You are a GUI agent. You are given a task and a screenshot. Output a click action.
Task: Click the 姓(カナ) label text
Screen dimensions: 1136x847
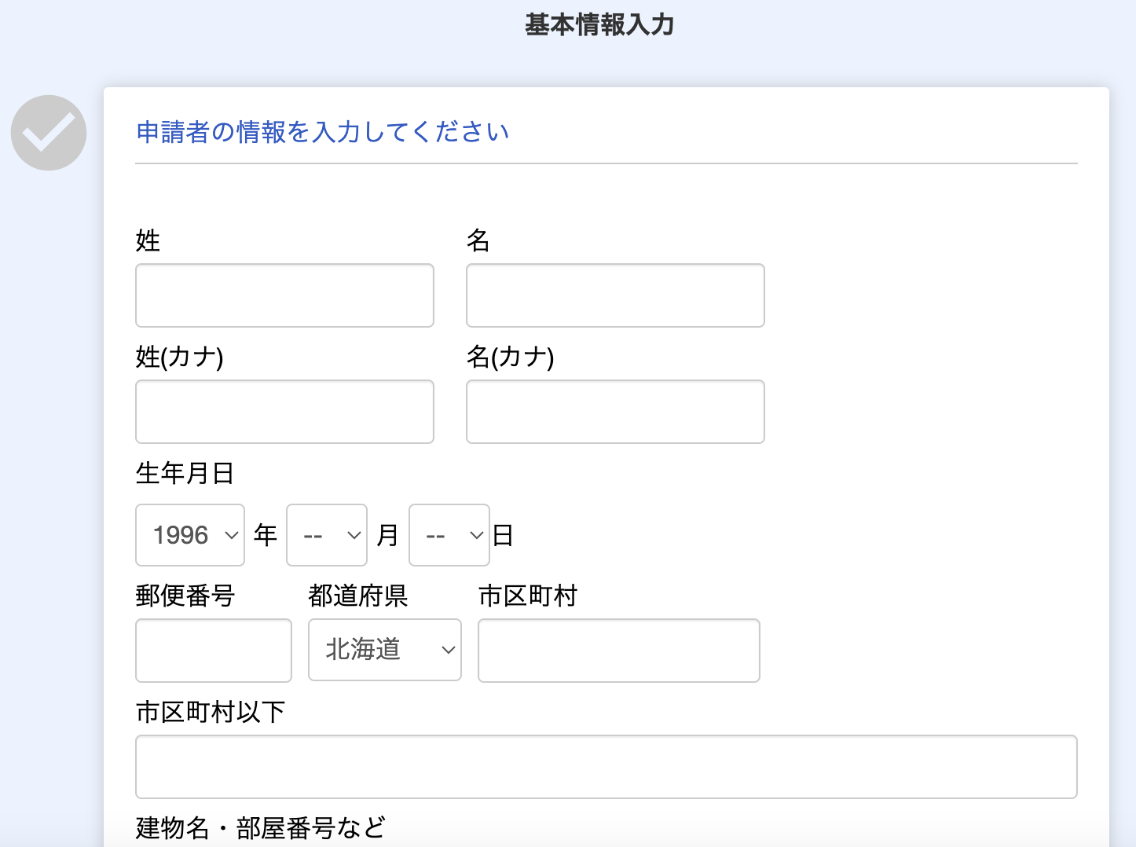[180, 357]
